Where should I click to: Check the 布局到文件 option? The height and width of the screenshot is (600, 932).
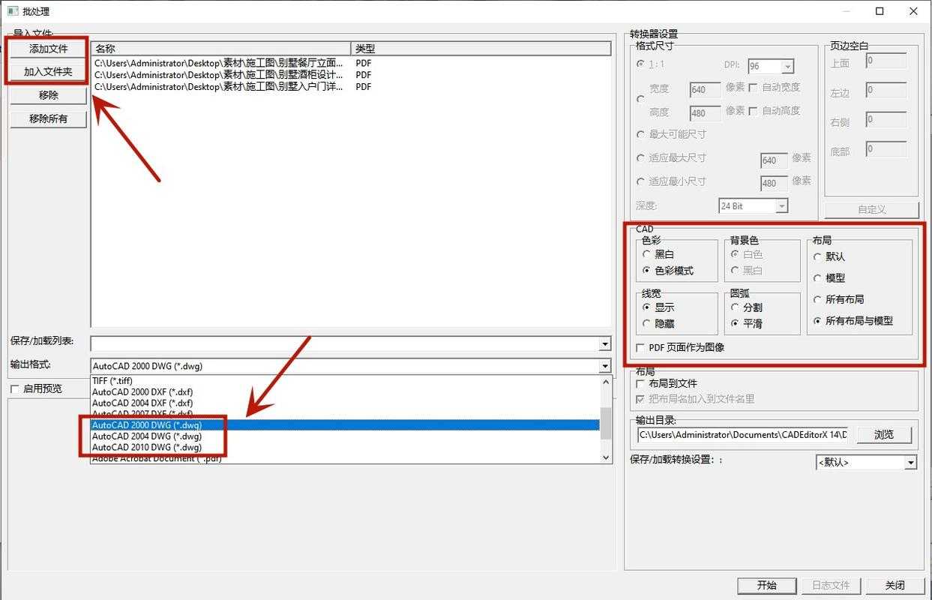640,383
